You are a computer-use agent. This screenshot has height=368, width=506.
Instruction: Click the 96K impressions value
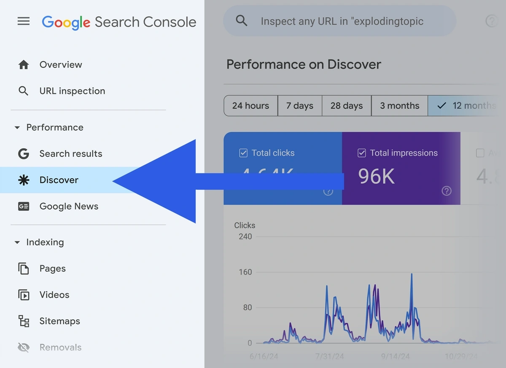point(377,177)
